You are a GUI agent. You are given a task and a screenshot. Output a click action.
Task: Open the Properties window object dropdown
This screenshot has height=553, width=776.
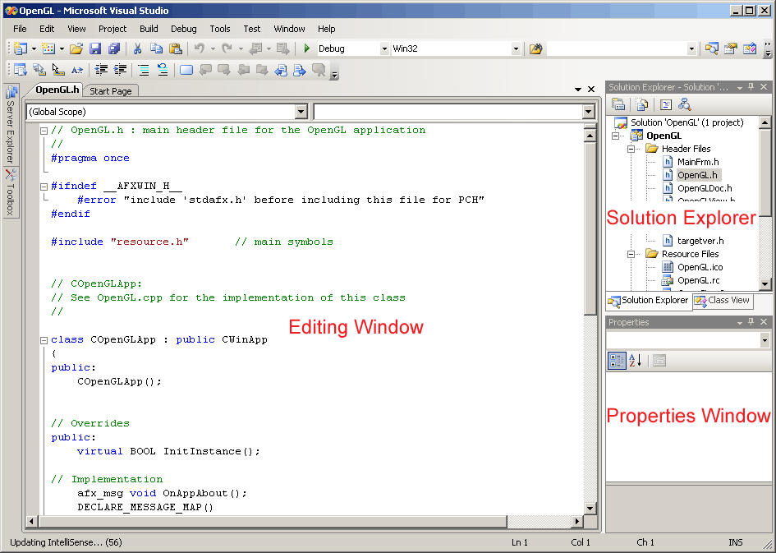[765, 340]
